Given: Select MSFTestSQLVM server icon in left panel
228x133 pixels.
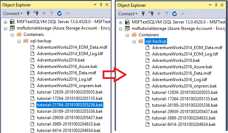Looking at the screenshot, I should pyautogui.click(x=12, y=22).
